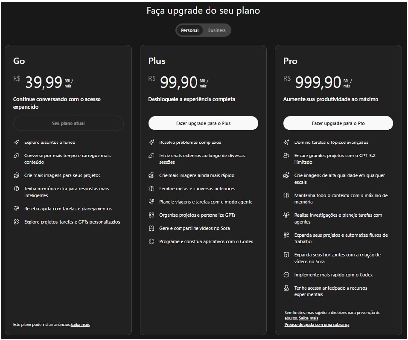Select the Personal plans tab
Image resolution: width=408 pixels, height=340 pixels.
click(x=189, y=30)
